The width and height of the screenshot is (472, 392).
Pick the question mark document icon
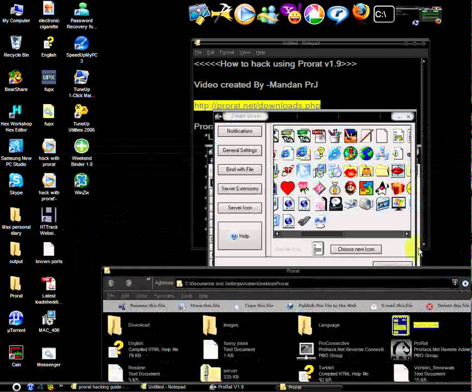[x=319, y=154]
